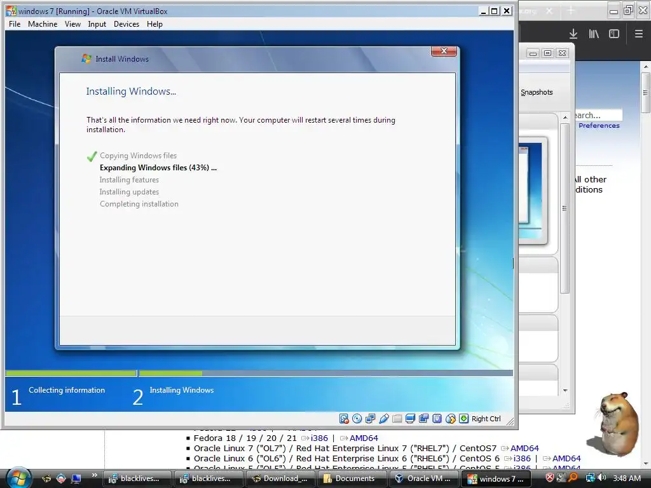This screenshot has height=488, width=651.
Task: Click the browser page search field
Action: 599,115
